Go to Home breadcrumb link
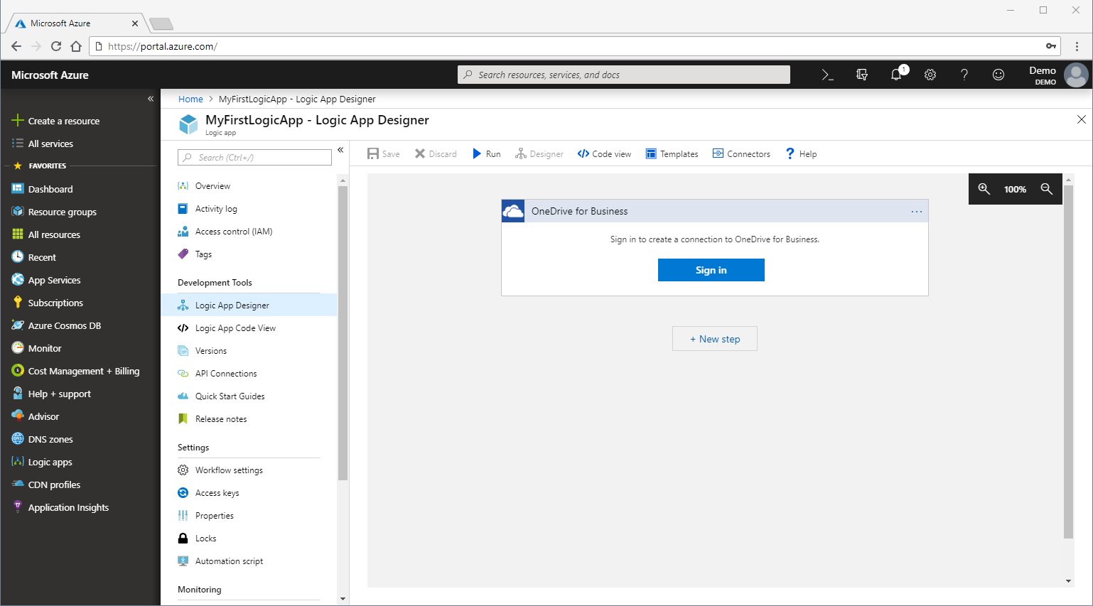The height and width of the screenshot is (606, 1093). (190, 99)
